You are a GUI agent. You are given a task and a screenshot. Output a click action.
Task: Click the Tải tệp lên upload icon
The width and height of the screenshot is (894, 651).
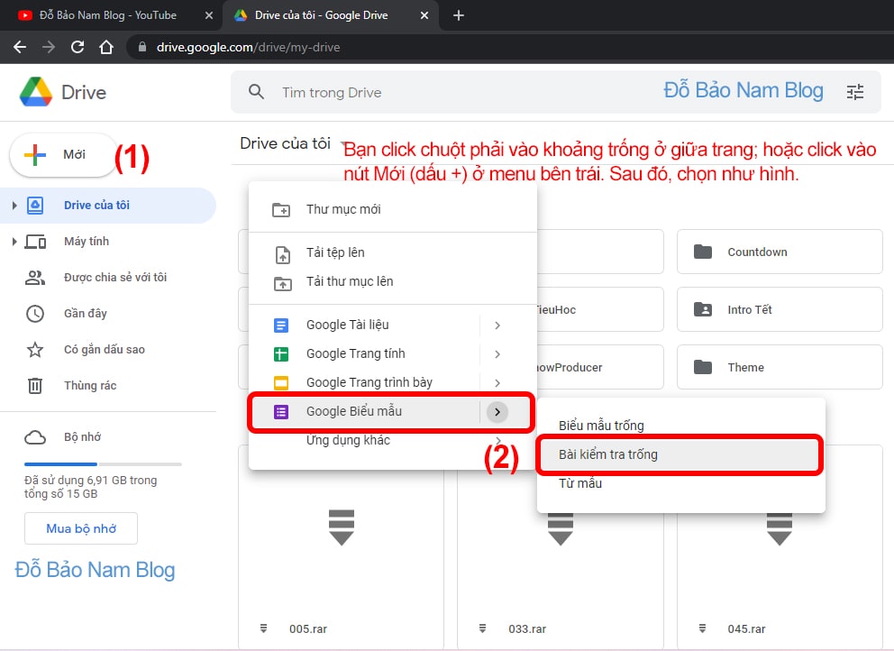(x=283, y=254)
